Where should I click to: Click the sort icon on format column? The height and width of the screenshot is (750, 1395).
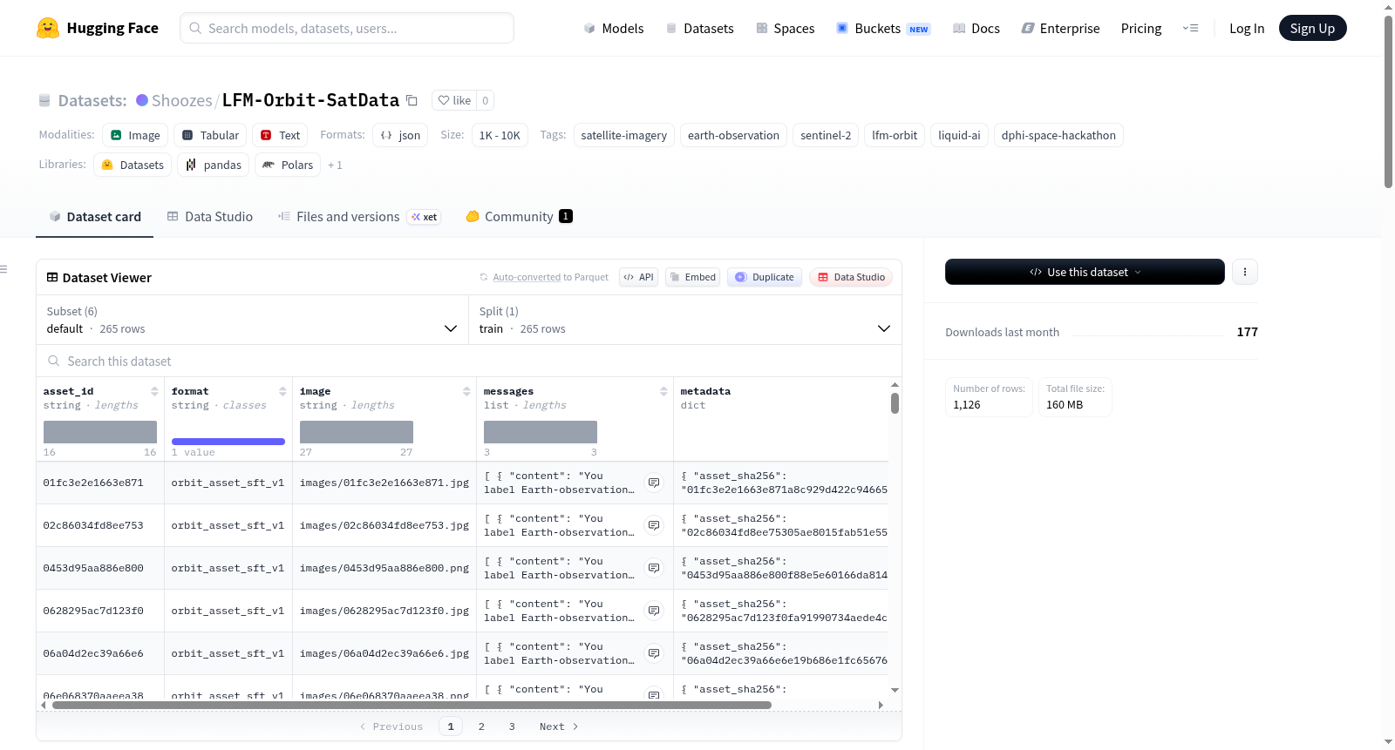[x=282, y=391]
